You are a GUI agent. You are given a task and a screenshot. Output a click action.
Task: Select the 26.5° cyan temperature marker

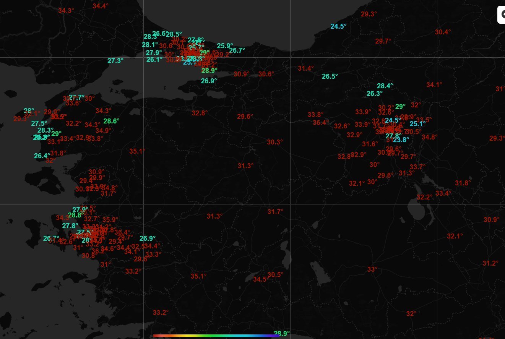click(330, 76)
